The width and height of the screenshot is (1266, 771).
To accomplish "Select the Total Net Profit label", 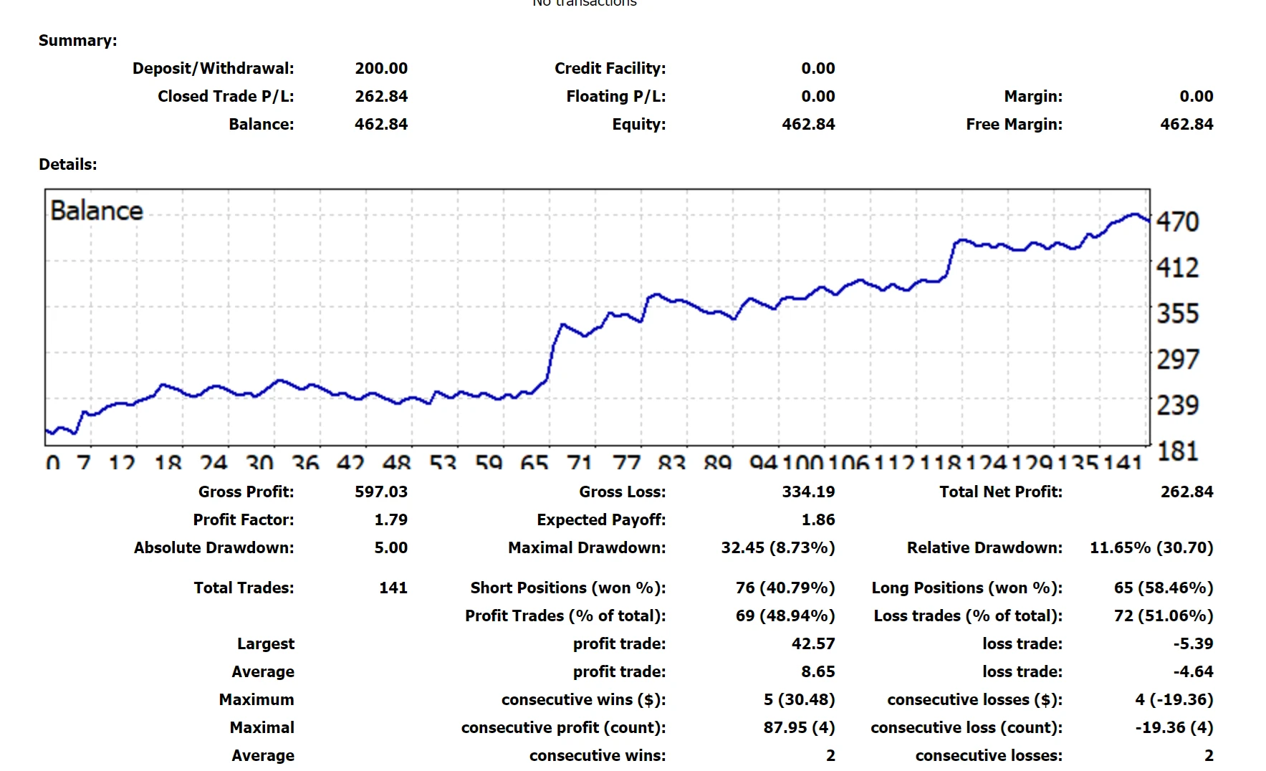I will pos(1000,492).
